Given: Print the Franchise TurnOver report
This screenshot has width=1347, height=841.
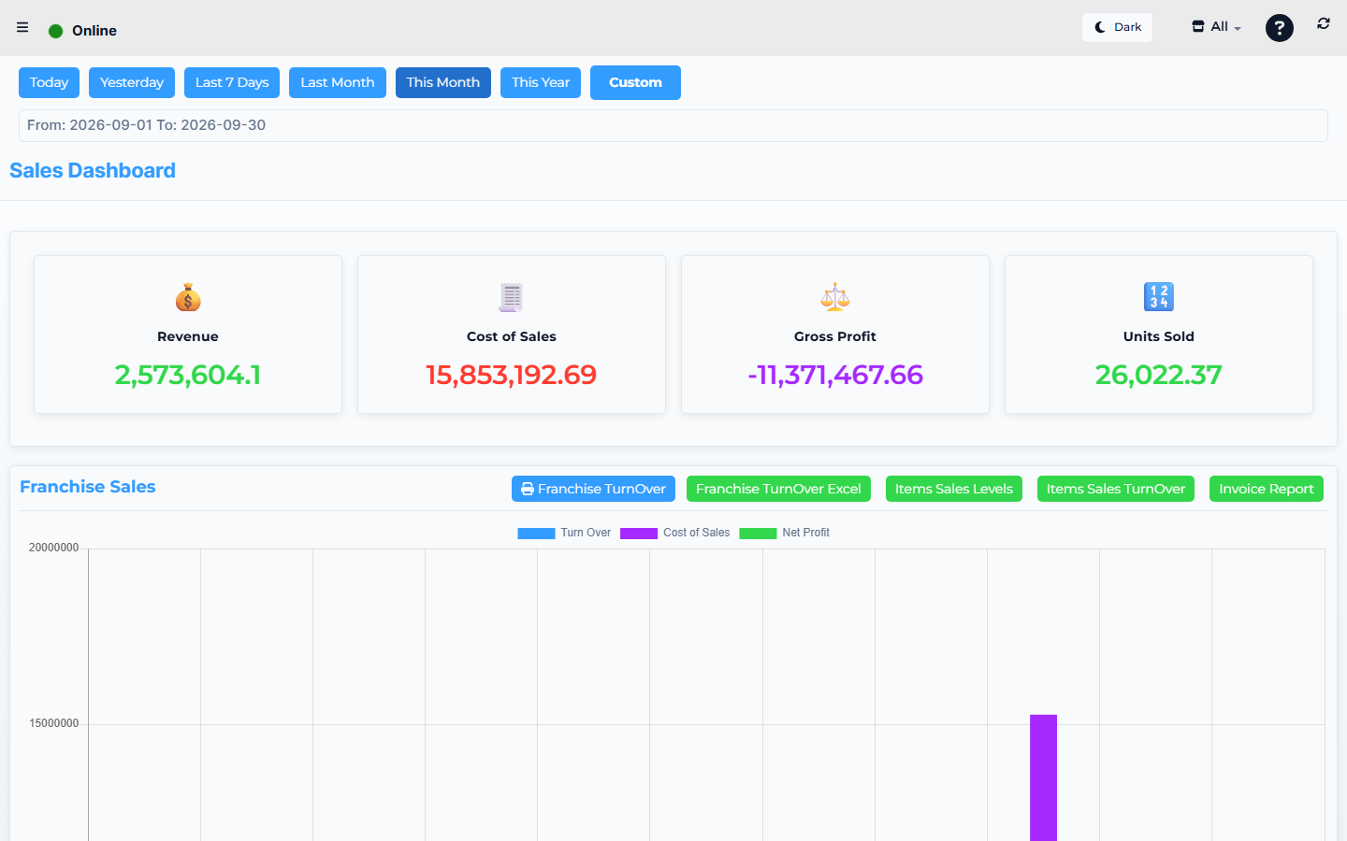Looking at the screenshot, I should (x=593, y=489).
